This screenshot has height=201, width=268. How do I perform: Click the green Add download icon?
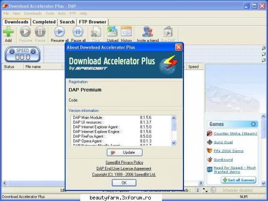[8, 32]
